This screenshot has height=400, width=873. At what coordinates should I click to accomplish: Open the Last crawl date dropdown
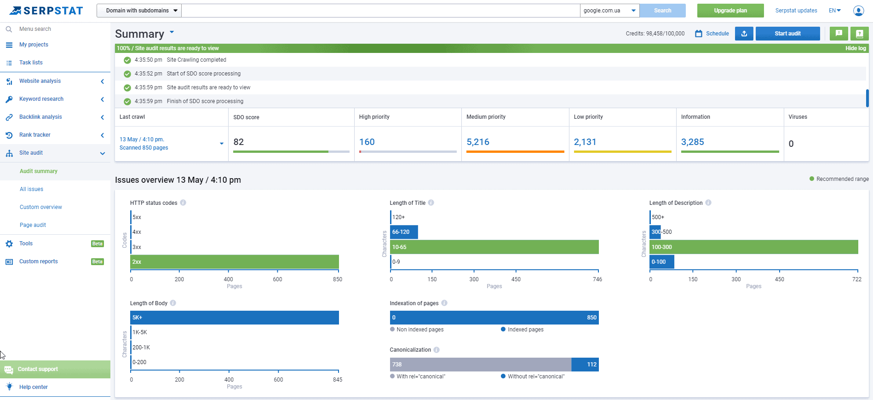[222, 144]
